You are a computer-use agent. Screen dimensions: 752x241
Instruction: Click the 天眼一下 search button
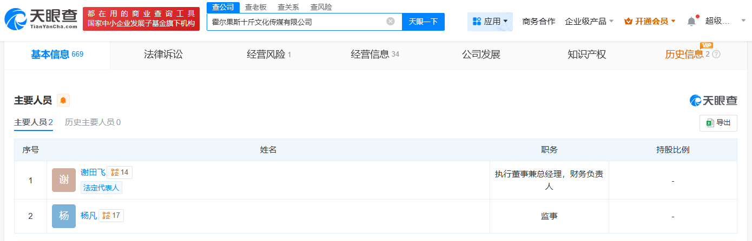point(423,22)
